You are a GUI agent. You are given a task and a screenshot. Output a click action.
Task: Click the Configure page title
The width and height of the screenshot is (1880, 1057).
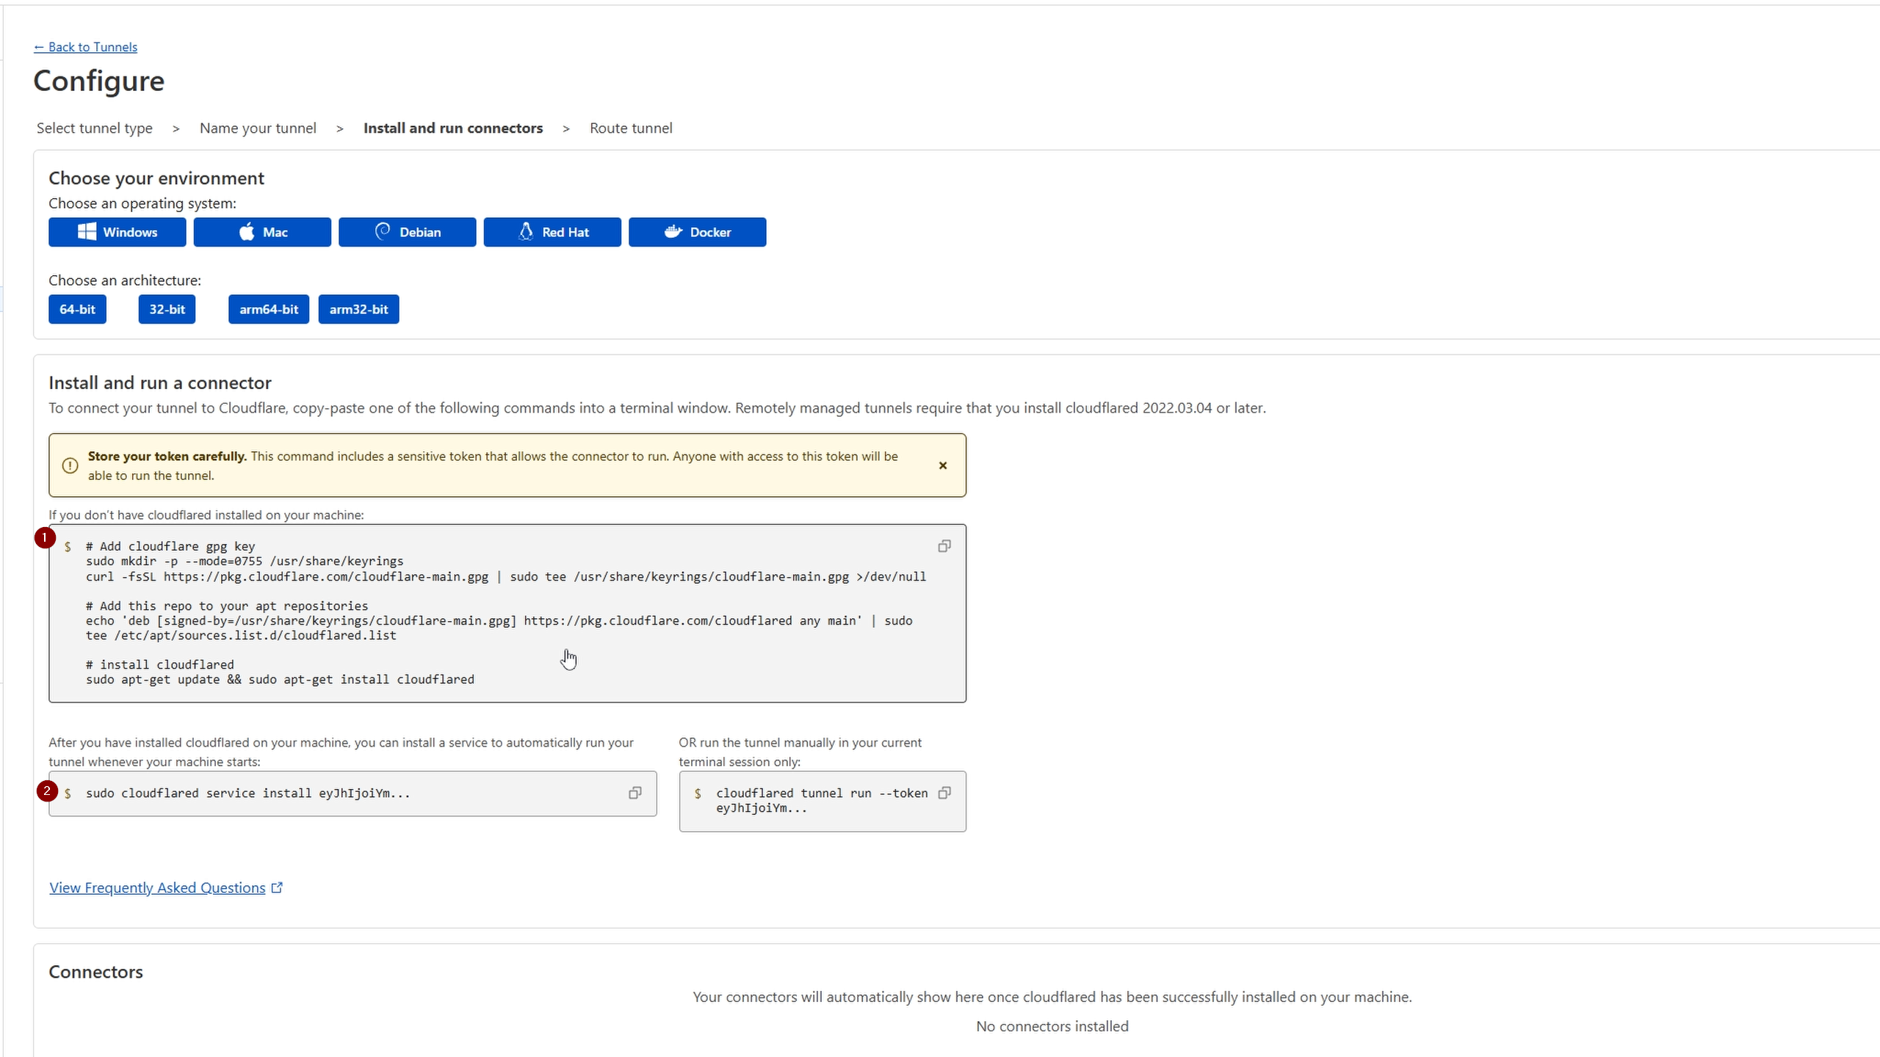coord(99,81)
